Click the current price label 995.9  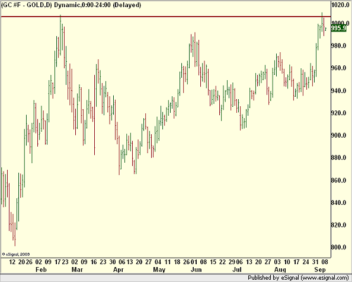pos(338,28)
